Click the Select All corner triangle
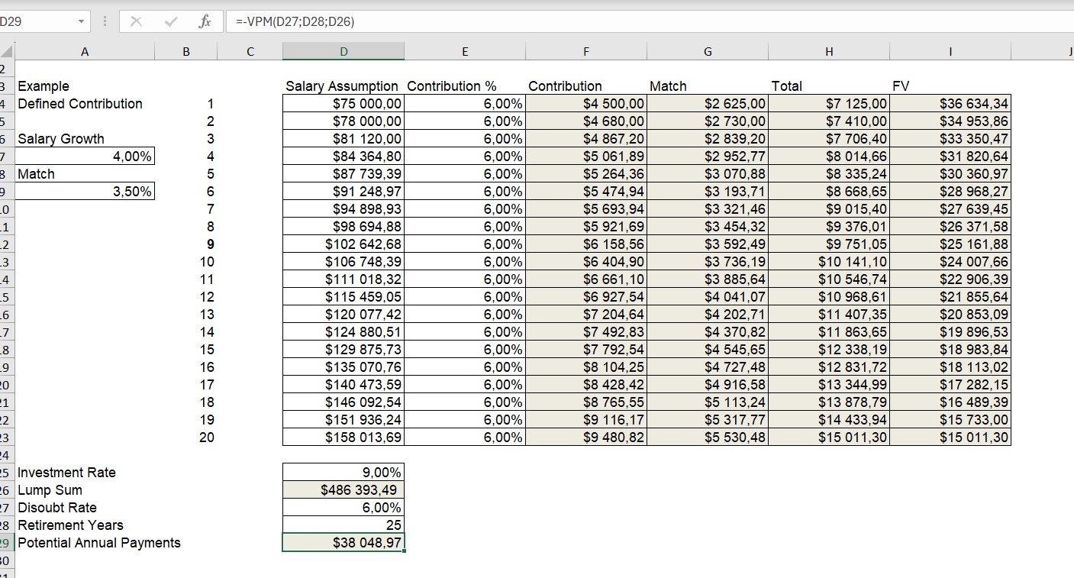 click(x=7, y=52)
